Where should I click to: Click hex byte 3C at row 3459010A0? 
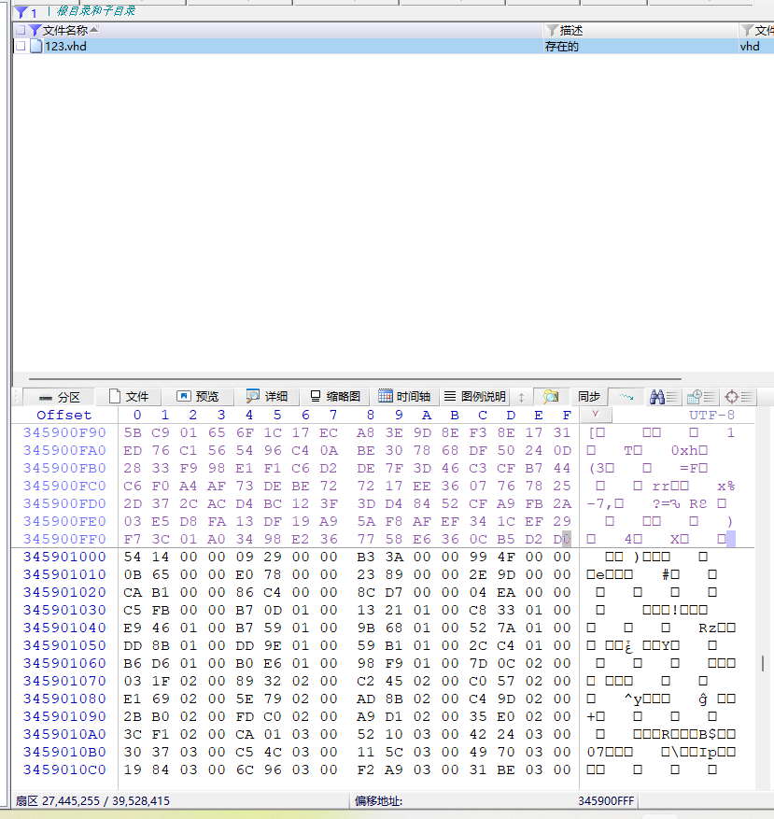(x=133, y=734)
